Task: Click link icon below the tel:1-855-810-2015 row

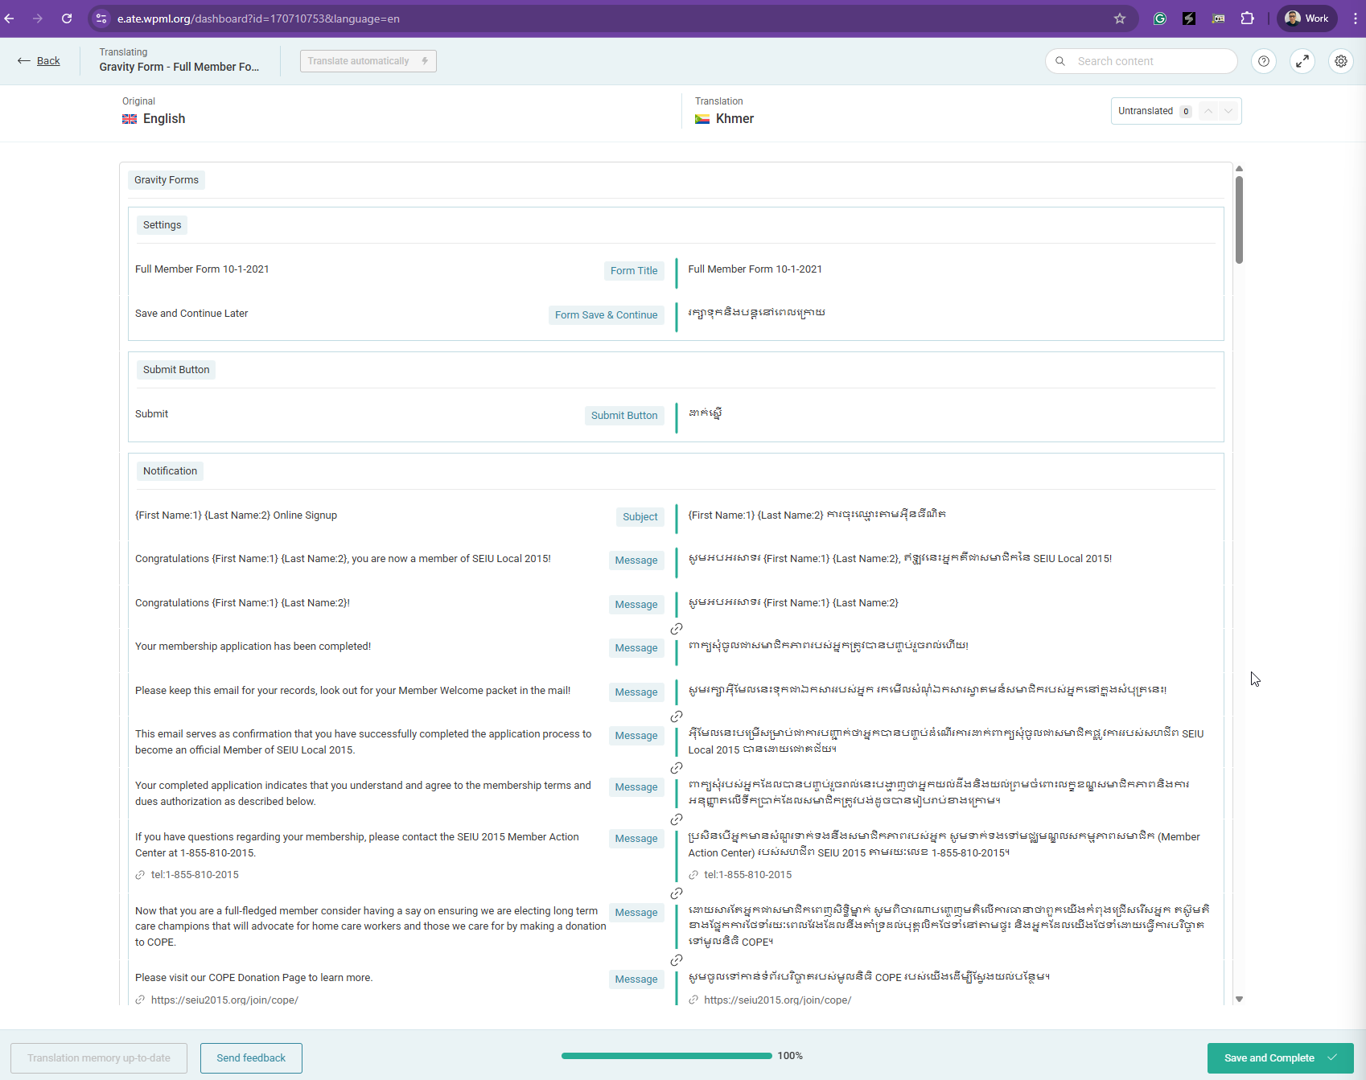Action: (x=677, y=893)
